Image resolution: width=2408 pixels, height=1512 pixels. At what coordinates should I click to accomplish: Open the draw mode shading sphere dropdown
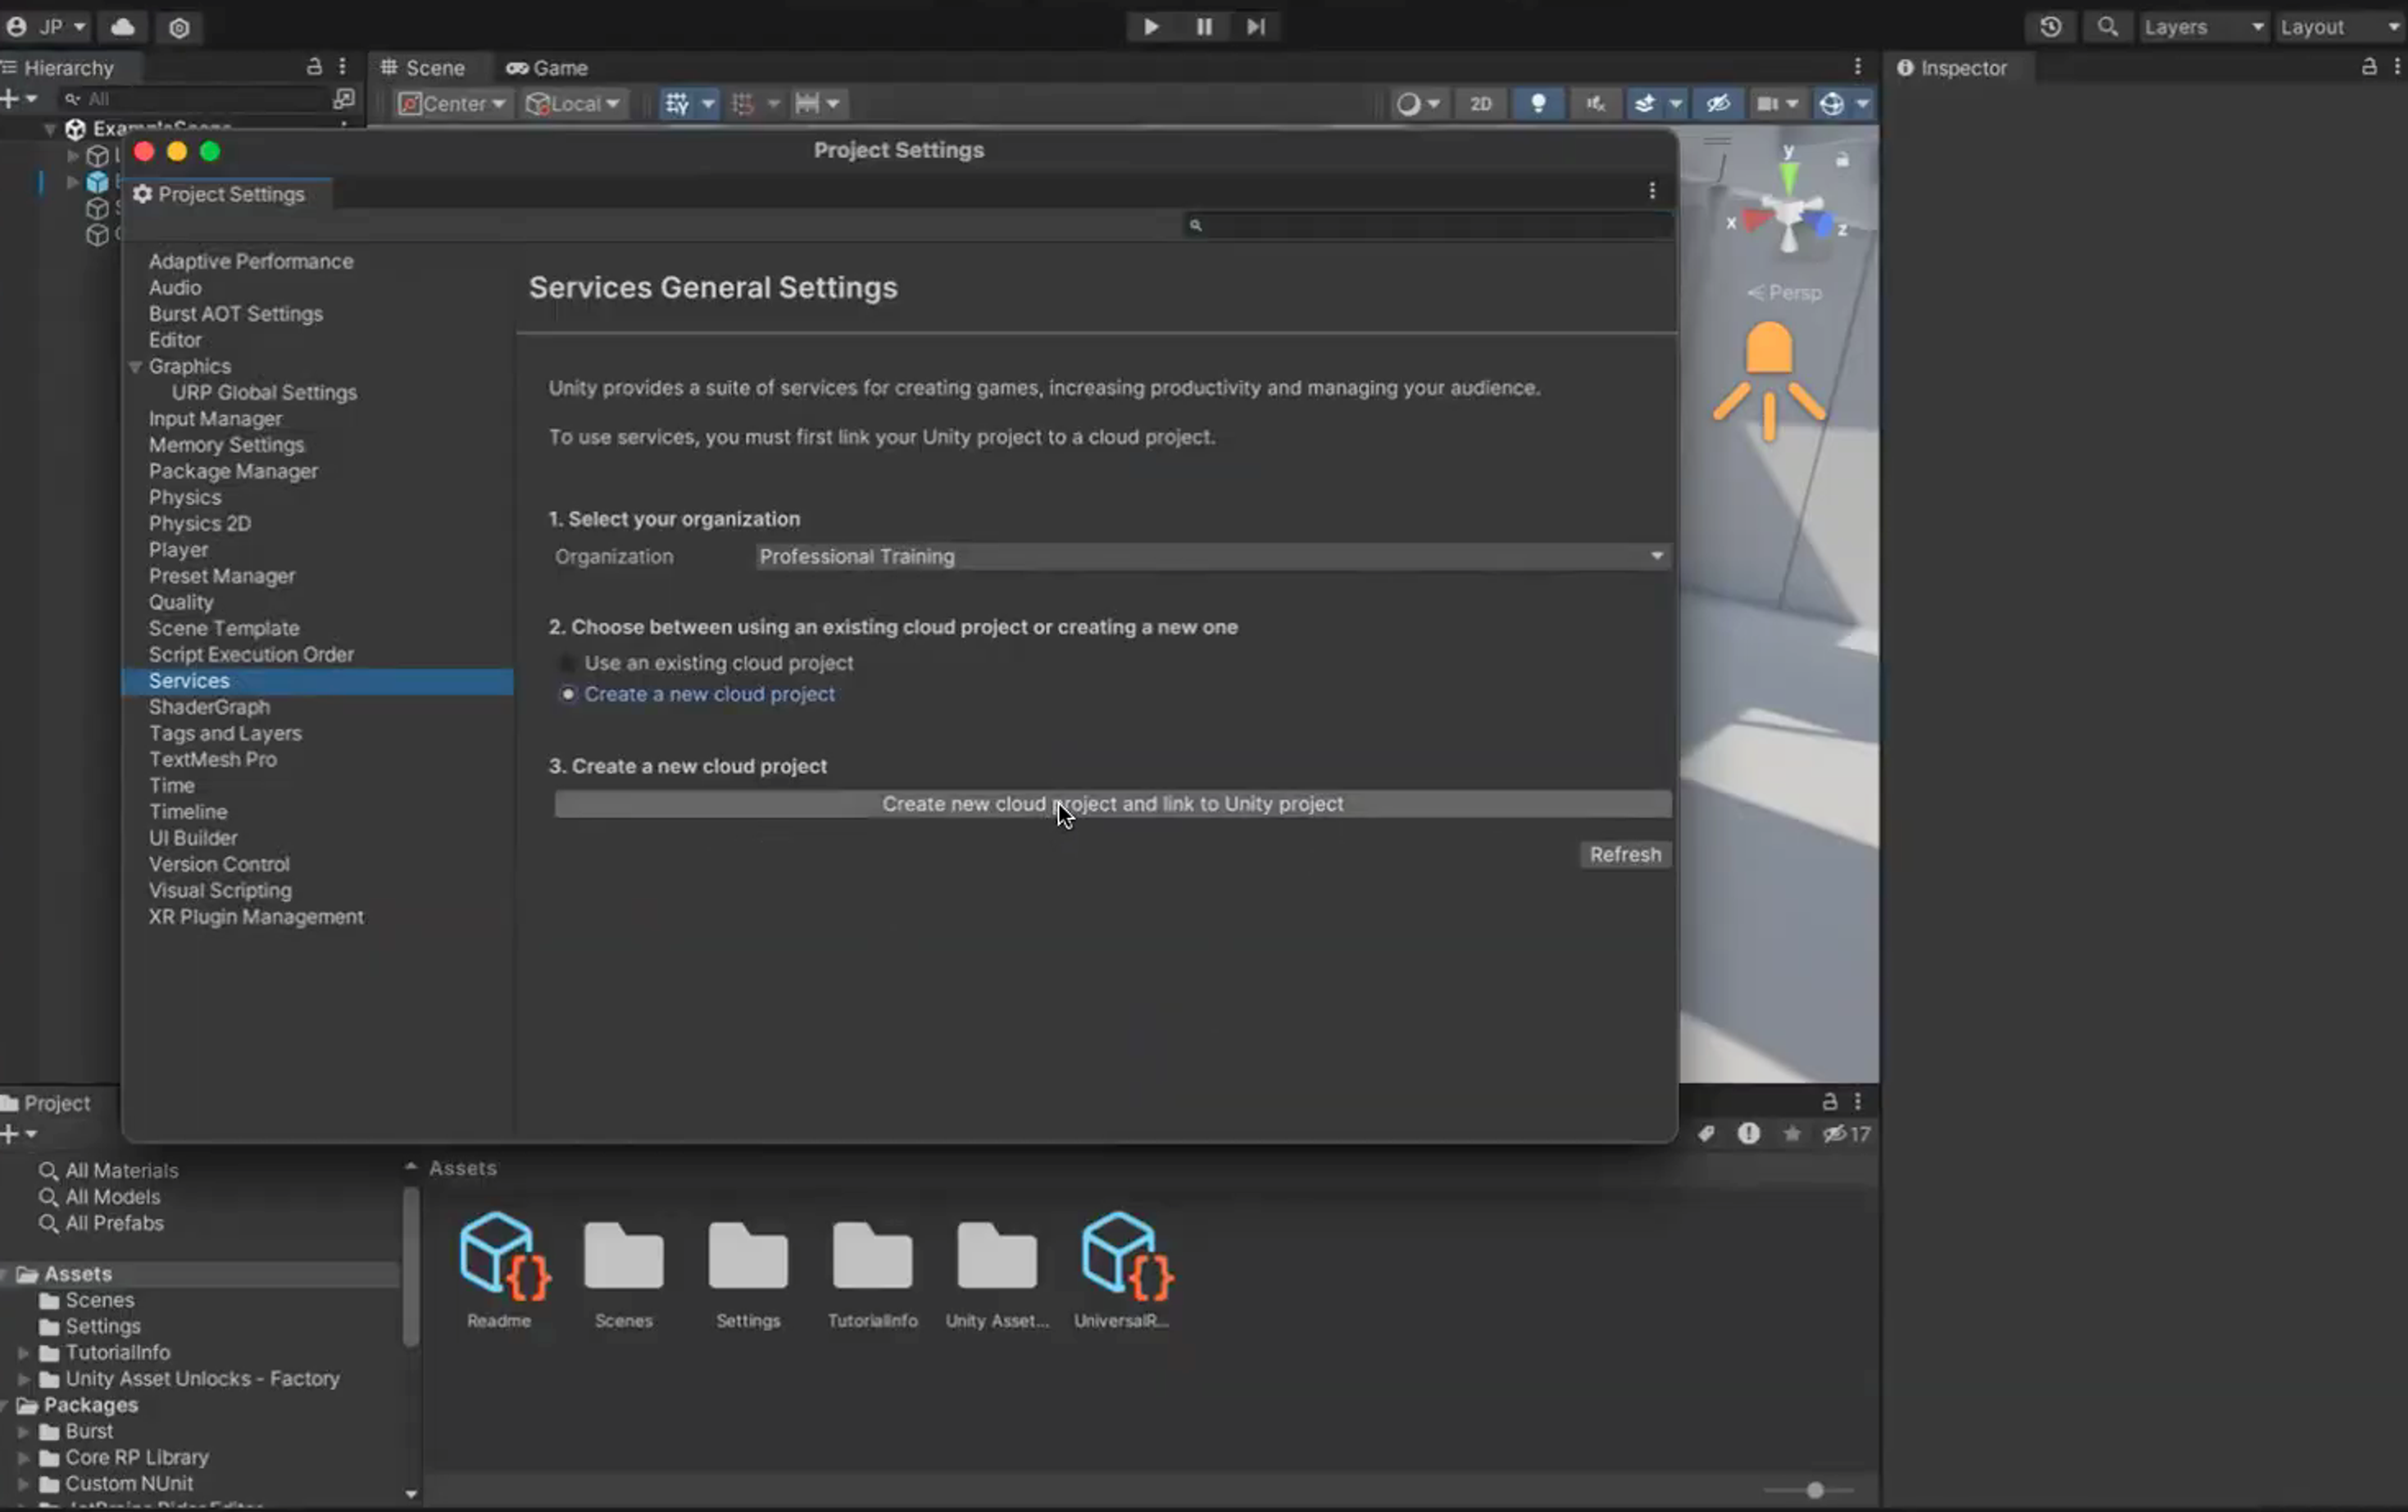(x=1418, y=104)
